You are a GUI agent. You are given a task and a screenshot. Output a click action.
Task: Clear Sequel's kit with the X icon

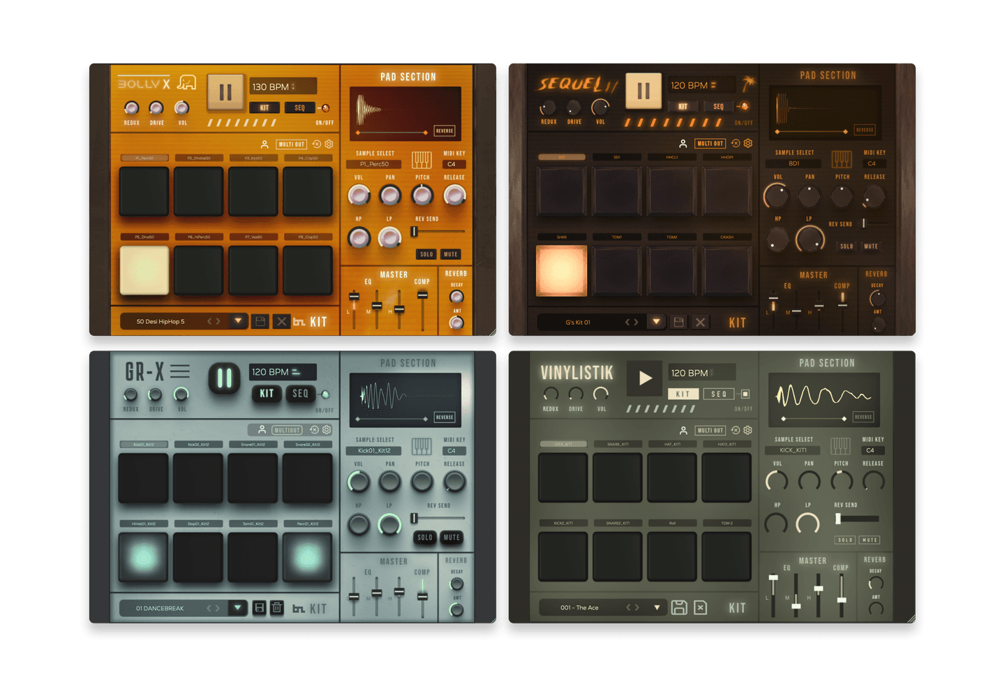pyautogui.click(x=700, y=322)
